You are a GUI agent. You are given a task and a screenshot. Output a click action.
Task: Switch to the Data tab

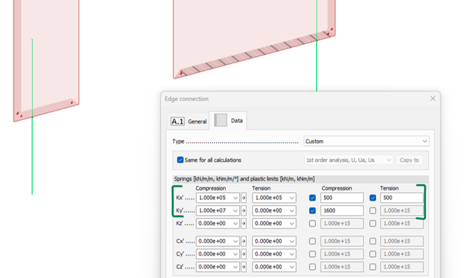coord(228,120)
